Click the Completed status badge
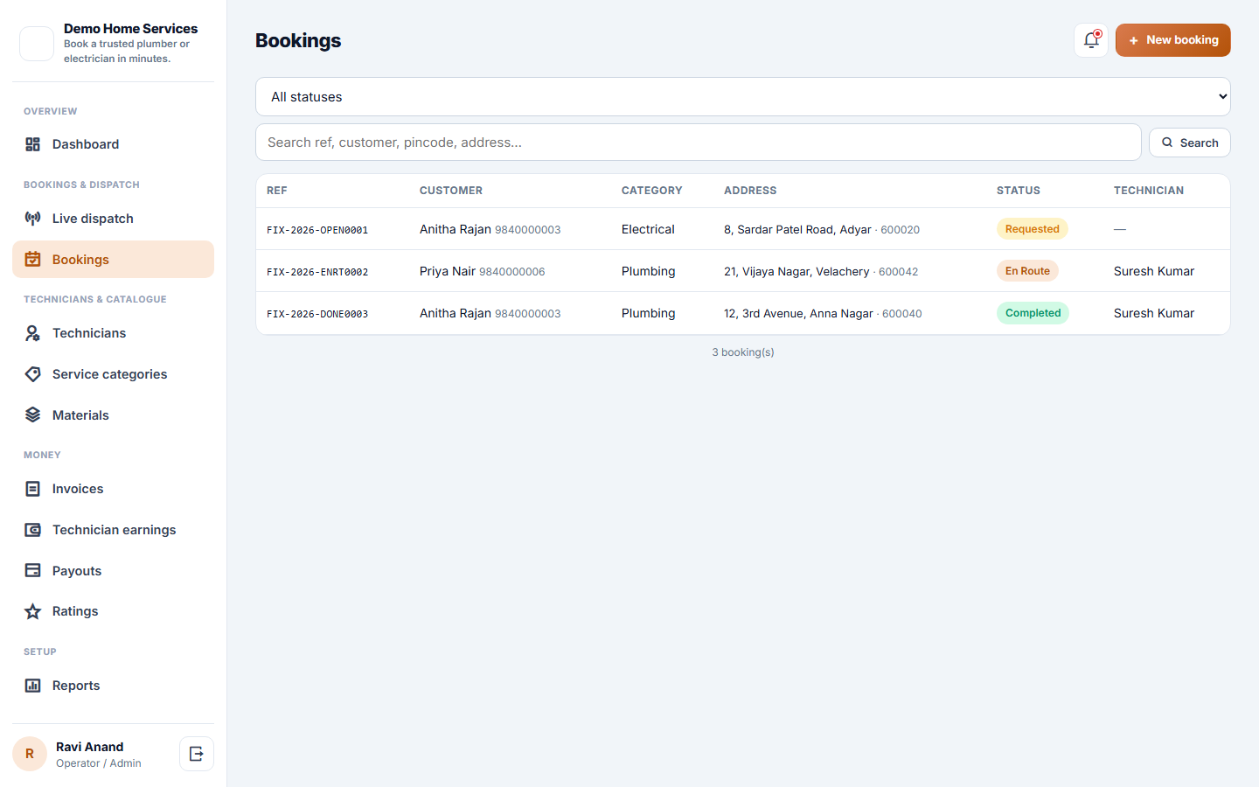 click(1033, 313)
